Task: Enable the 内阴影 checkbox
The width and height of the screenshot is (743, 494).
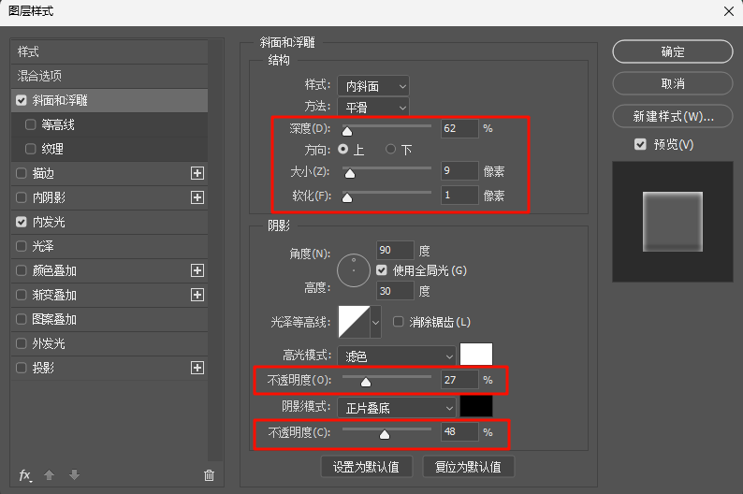Action: 22,197
